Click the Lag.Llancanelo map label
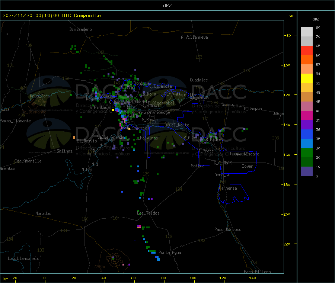The image size is (335, 283). (23, 258)
